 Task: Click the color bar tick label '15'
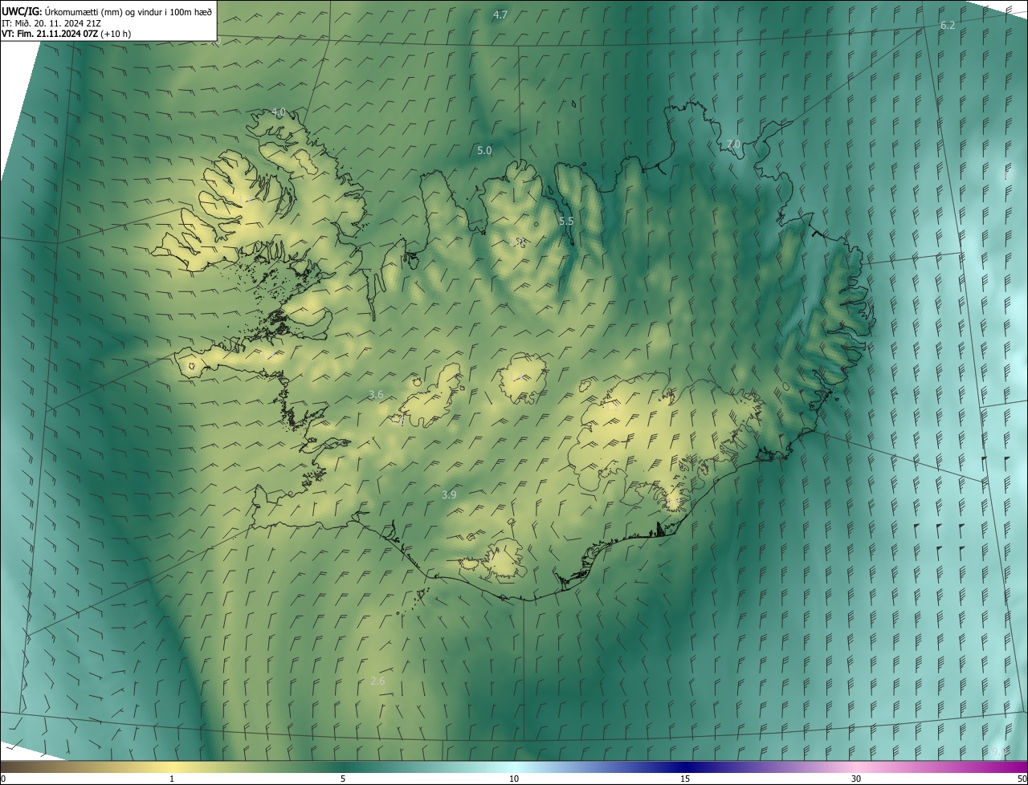[685, 779]
